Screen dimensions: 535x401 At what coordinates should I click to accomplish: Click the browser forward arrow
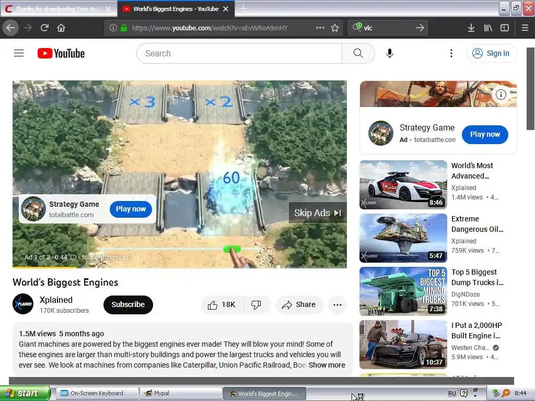(x=28, y=28)
